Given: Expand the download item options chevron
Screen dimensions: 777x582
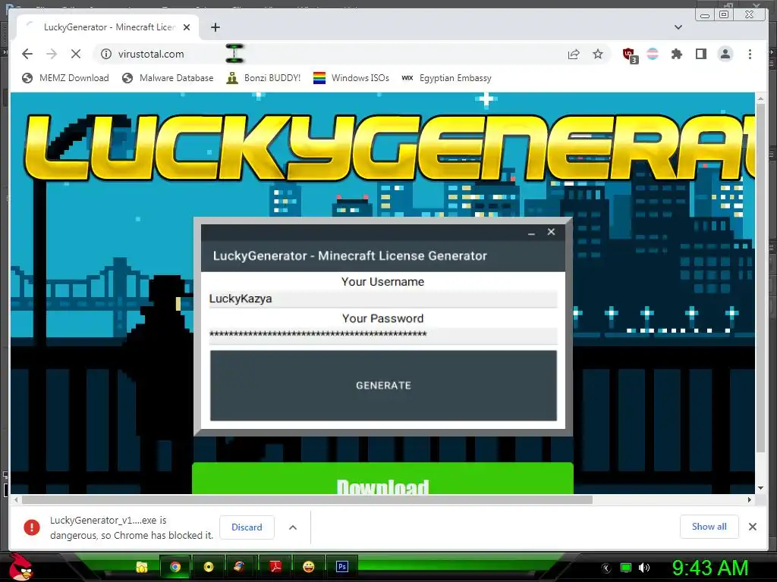Looking at the screenshot, I should point(293,527).
